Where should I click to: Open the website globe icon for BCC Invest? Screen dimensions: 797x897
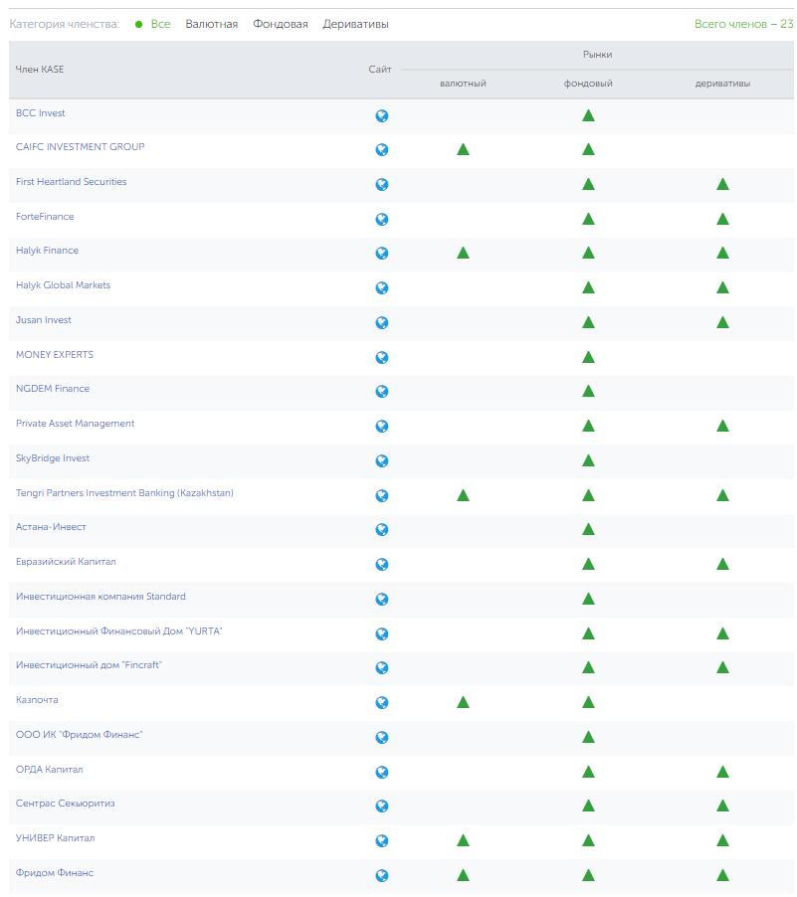381,115
